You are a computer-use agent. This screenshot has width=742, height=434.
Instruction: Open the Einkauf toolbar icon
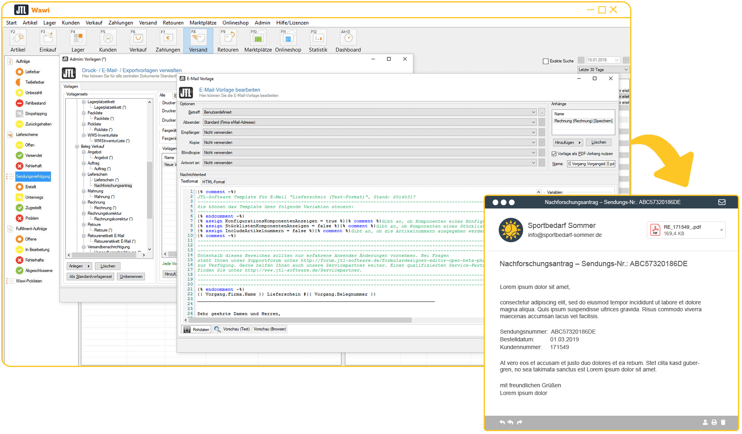(x=48, y=38)
